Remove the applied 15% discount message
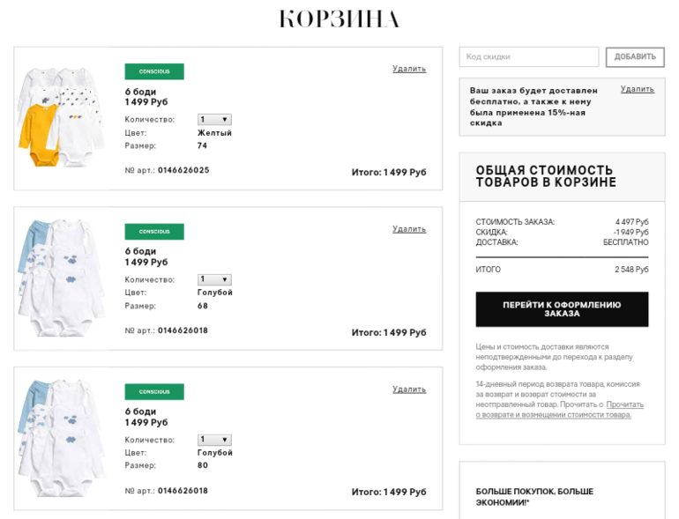The width and height of the screenshot is (679, 519). 637,89
